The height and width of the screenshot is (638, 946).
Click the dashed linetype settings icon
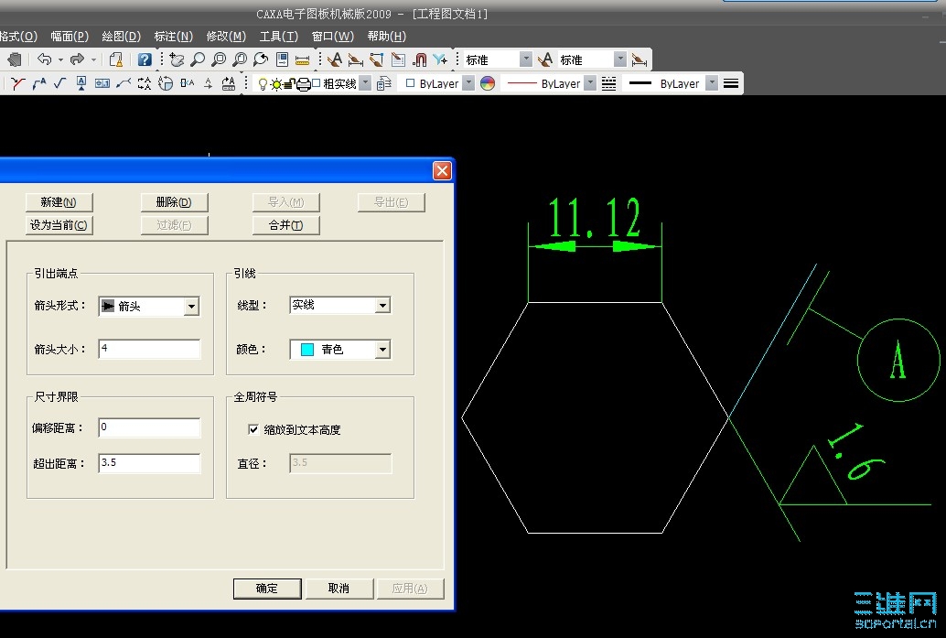click(x=608, y=83)
